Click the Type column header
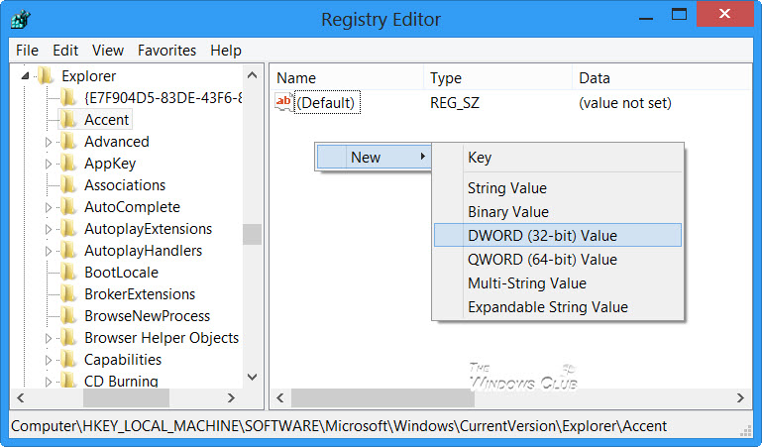The height and width of the screenshot is (447, 762). pos(446,77)
